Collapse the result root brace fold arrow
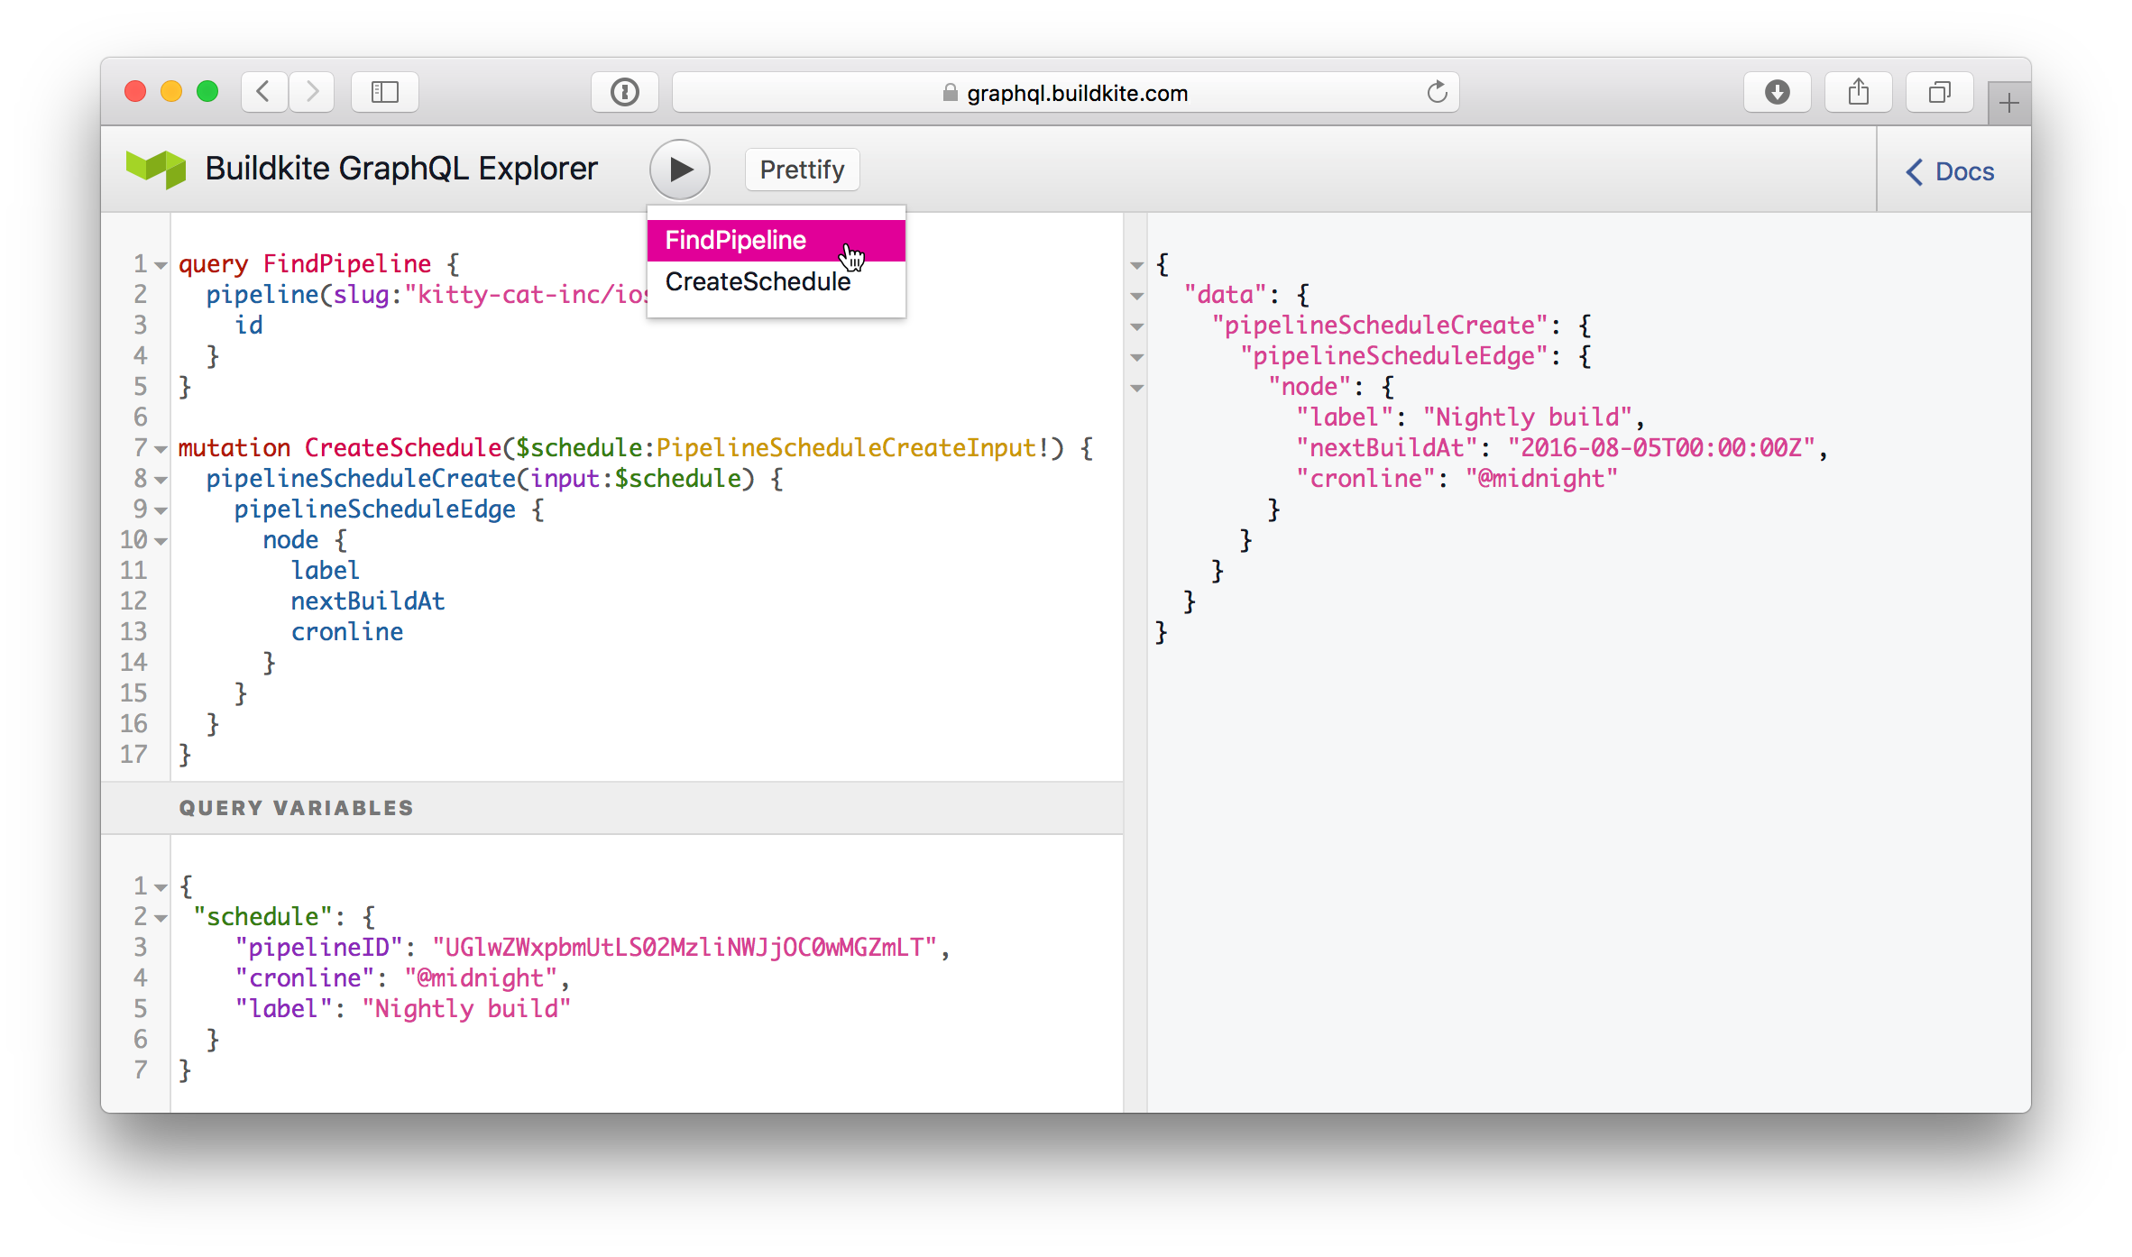Image resolution: width=2132 pixels, height=1257 pixels. [1137, 265]
